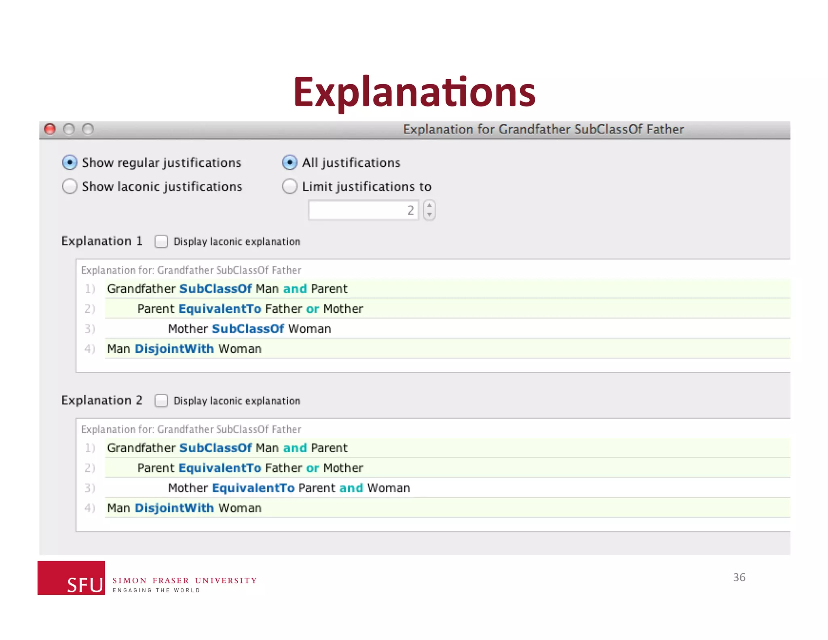This screenshot has height=640, width=828.
Task: Enable laconic explanation for Explanation 1
Action: 161,242
